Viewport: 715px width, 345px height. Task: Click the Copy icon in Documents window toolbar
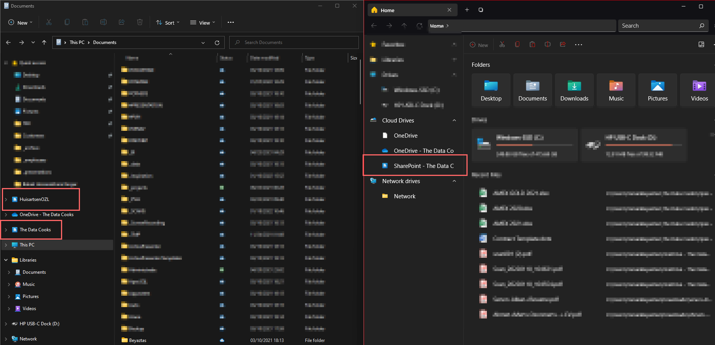pos(67,22)
